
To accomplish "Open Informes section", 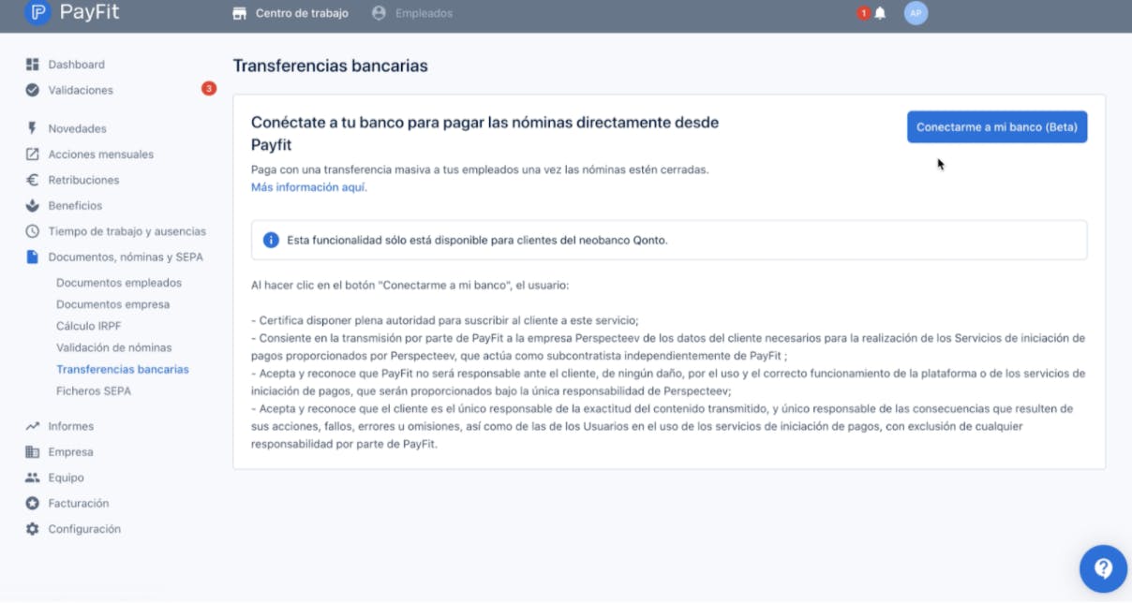I will [x=71, y=426].
